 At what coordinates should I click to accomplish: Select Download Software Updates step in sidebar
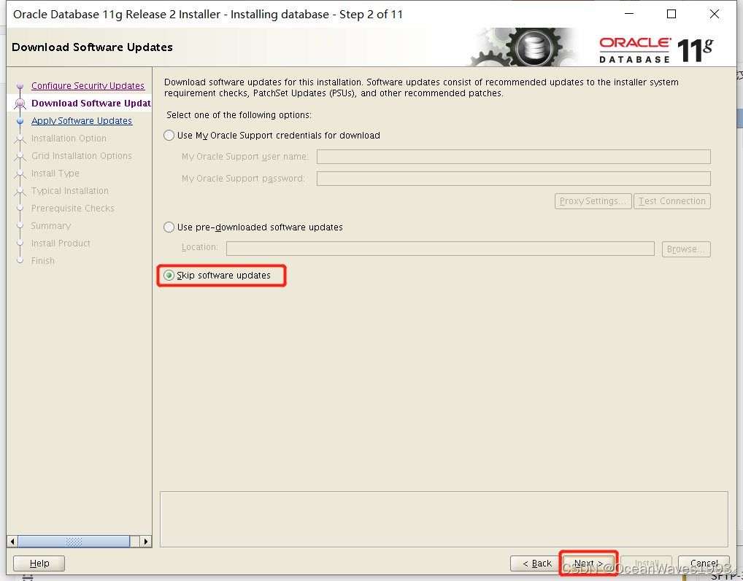click(x=91, y=103)
